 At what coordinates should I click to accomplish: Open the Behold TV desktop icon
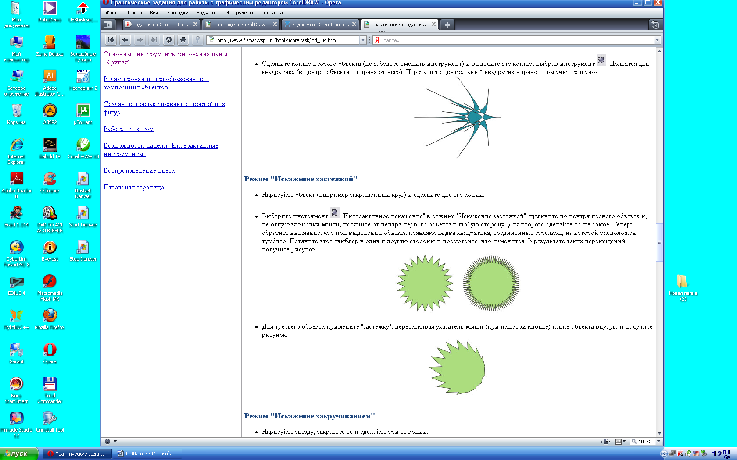tap(50, 149)
